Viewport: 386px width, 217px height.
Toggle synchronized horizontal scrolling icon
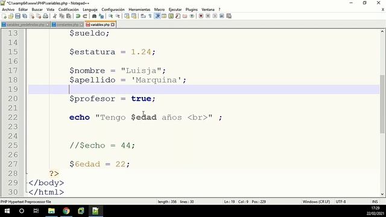click(134, 16)
